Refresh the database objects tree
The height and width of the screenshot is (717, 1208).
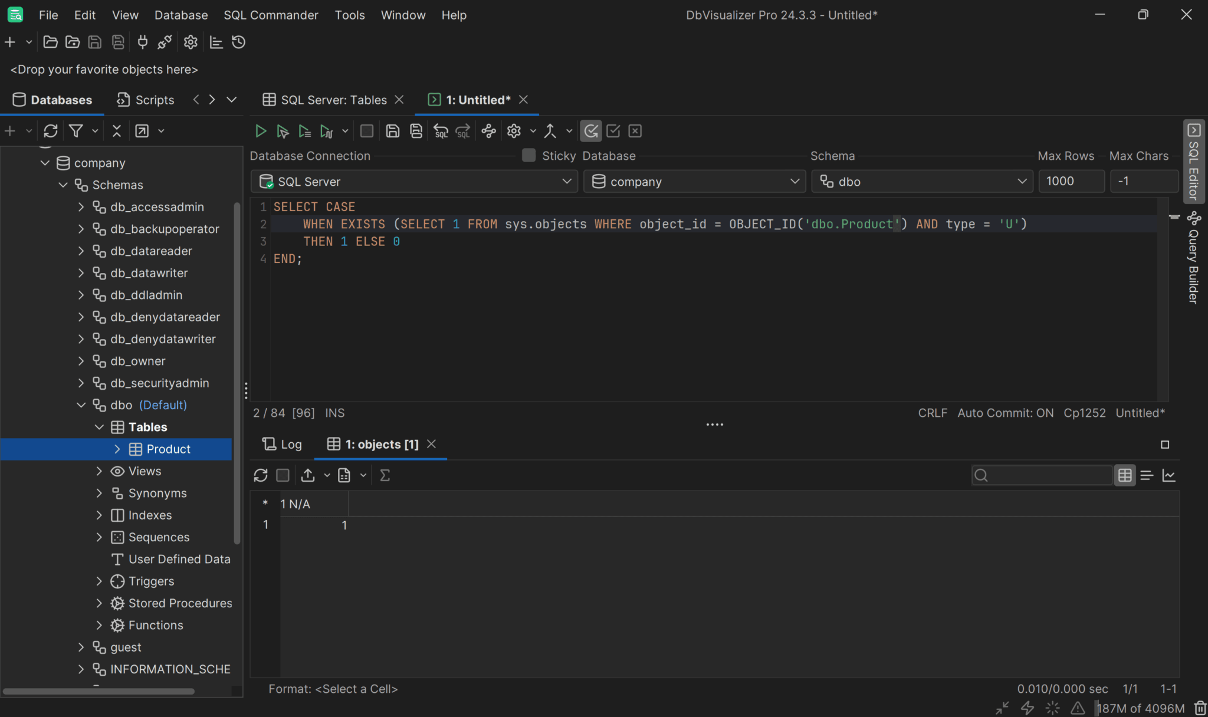[51, 130]
